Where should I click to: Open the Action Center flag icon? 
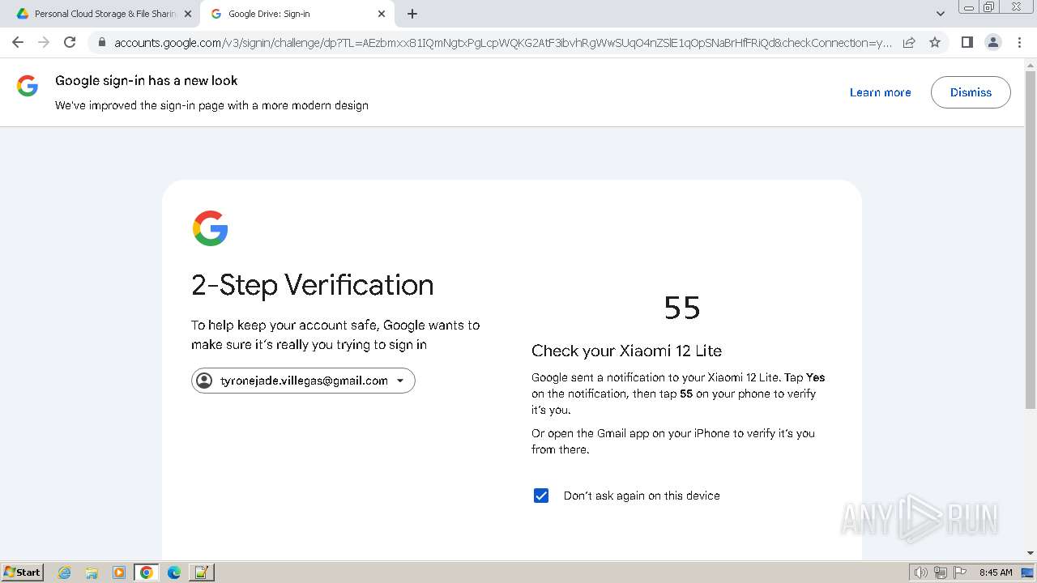(x=960, y=572)
